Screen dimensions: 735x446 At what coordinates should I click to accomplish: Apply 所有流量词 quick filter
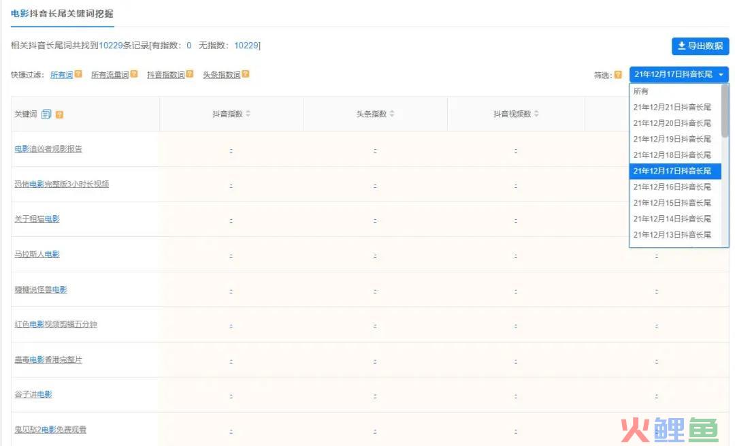(110, 75)
